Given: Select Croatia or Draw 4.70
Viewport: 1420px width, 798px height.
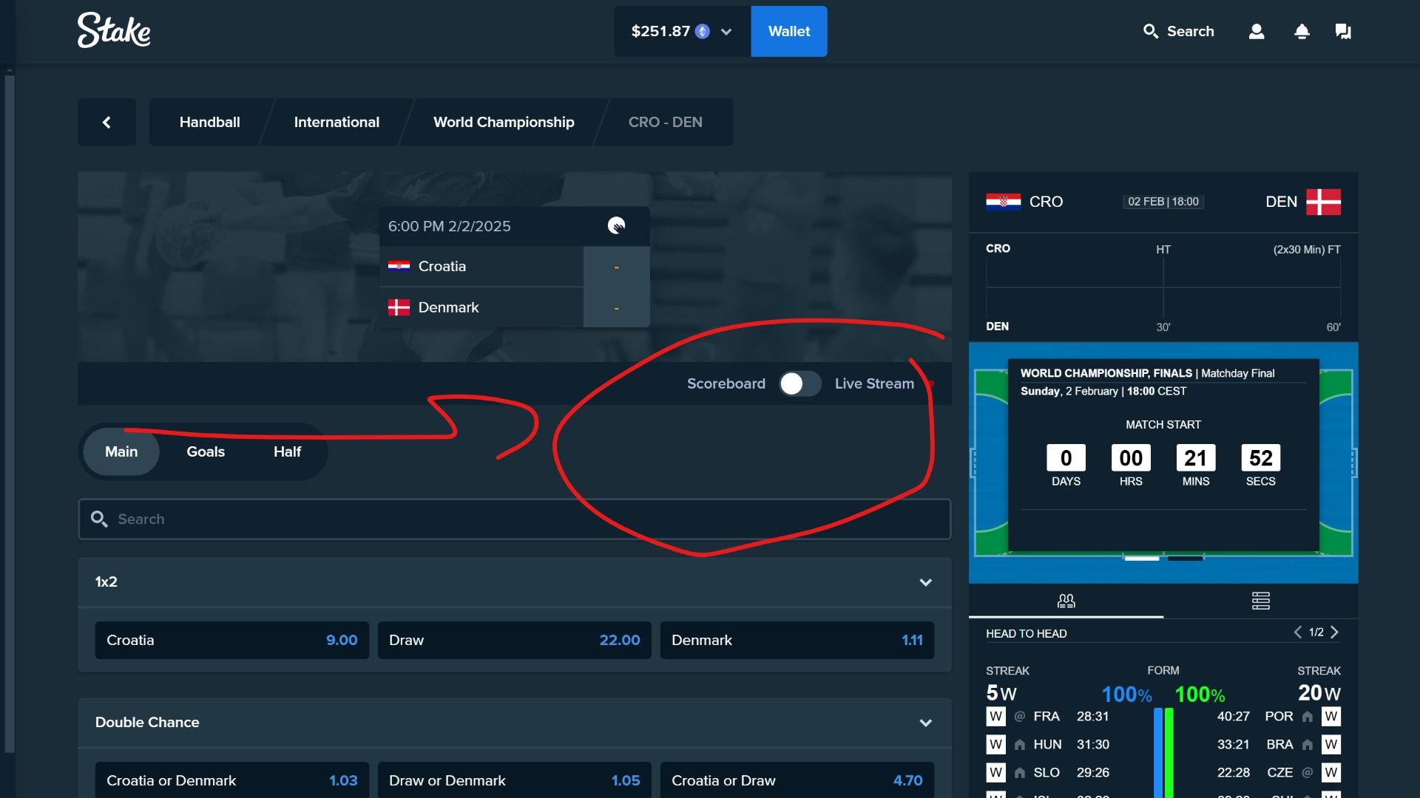Looking at the screenshot, I should [797, 780].
